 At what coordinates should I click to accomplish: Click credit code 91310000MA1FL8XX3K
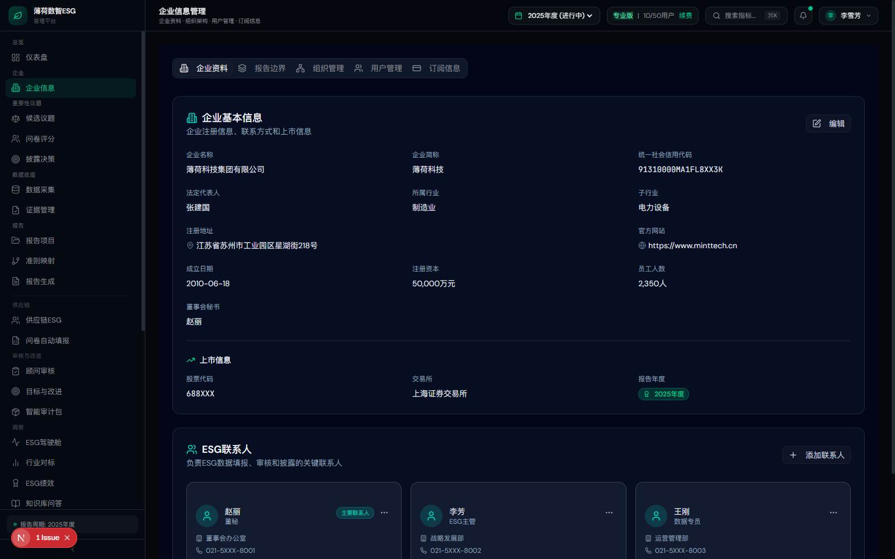[680, 169]
